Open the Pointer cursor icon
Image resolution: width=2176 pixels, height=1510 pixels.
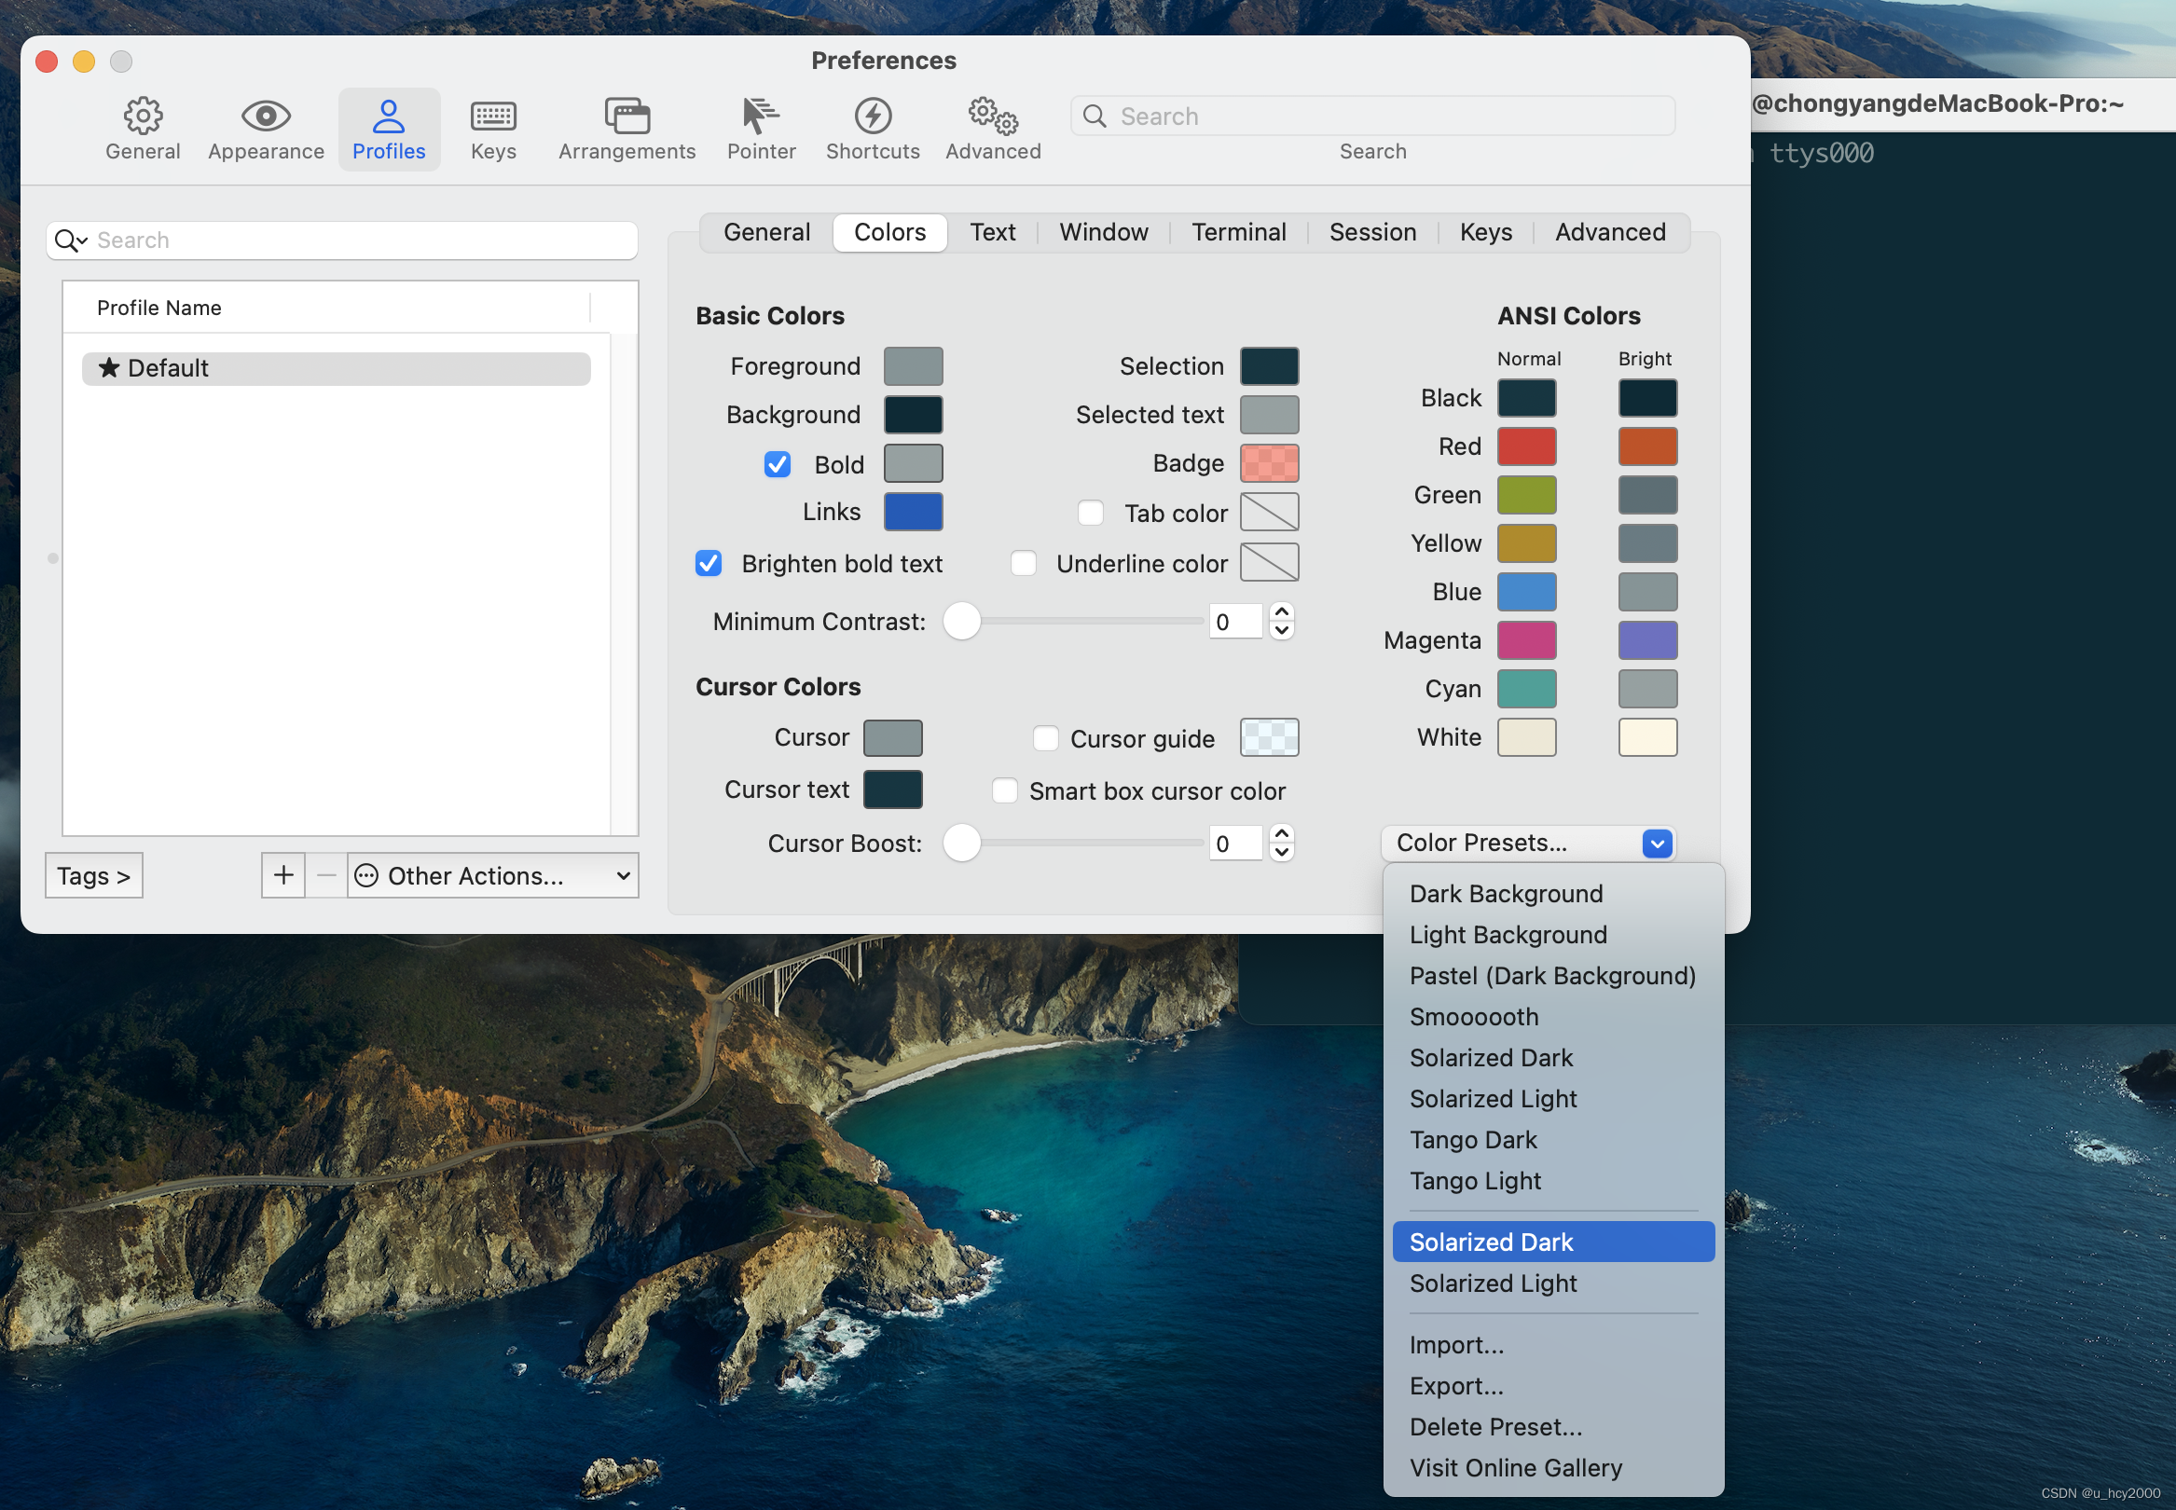[x=761, y=117]
